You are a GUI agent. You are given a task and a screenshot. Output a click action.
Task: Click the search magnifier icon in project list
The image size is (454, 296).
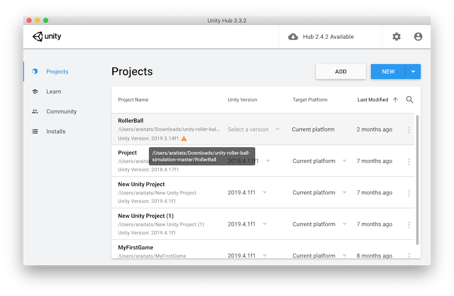(x=409, y=100)
